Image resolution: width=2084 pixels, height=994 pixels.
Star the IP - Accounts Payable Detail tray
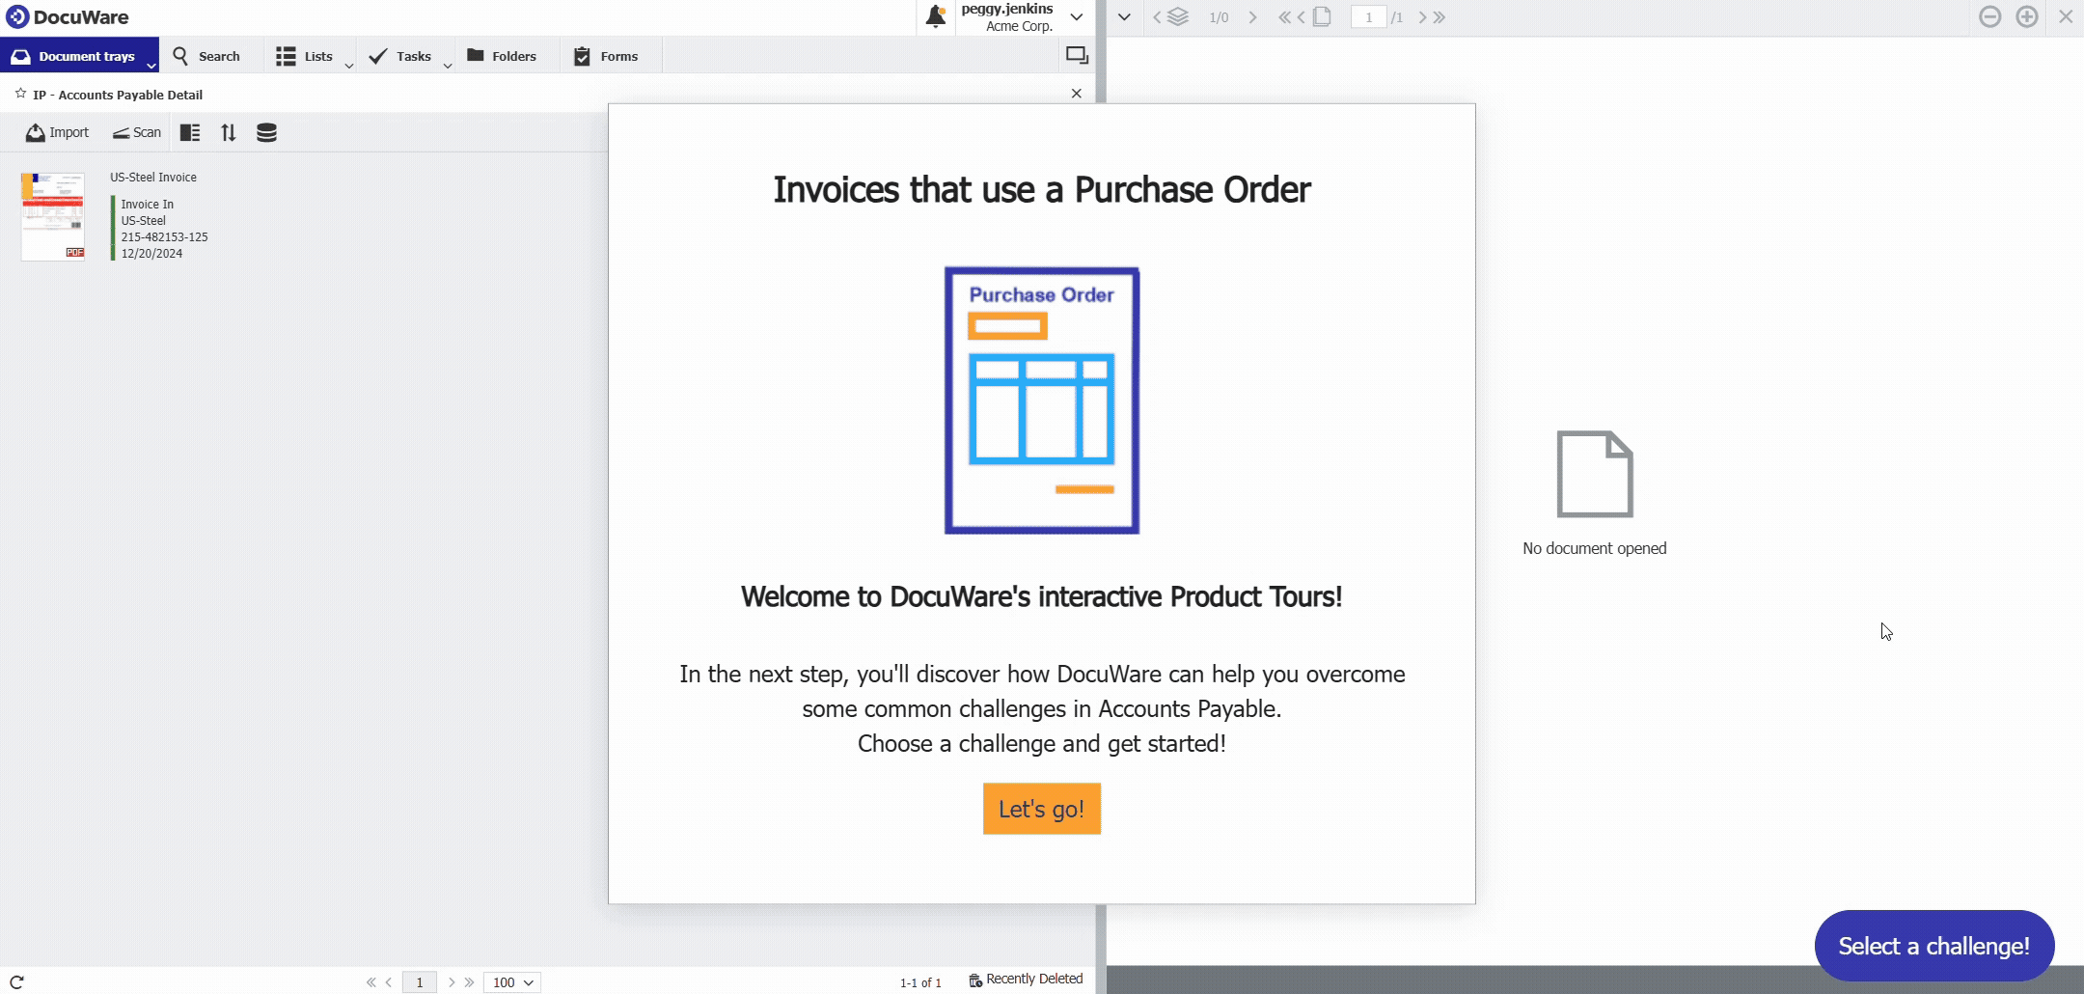coord(20,94)
